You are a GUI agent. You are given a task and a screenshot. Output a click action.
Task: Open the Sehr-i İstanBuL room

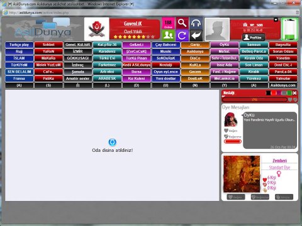[225, 58]
